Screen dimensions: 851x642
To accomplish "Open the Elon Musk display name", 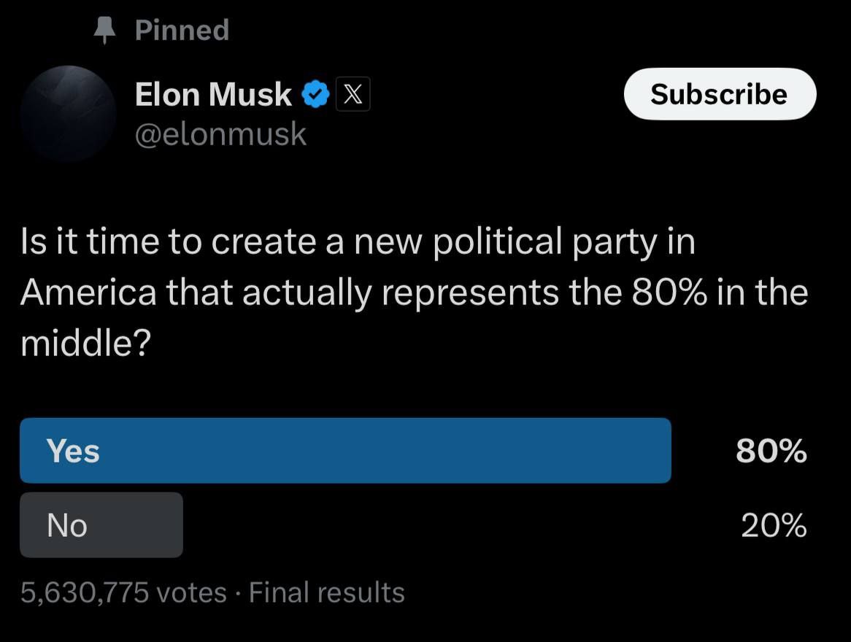I will click(x=213, y=95).
